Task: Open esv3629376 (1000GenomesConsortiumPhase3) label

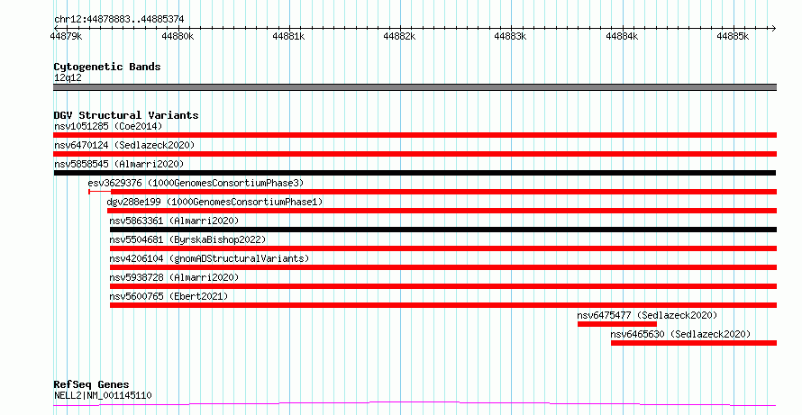Action: click(x=196, y=183)
